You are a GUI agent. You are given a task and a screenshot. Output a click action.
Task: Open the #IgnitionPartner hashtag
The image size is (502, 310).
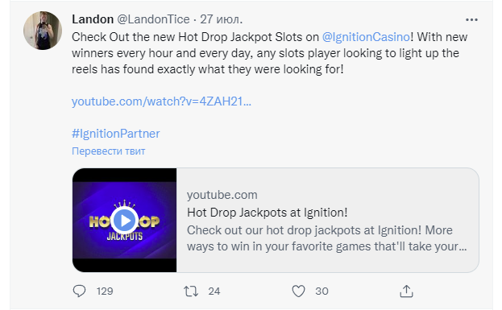[115, 134]
